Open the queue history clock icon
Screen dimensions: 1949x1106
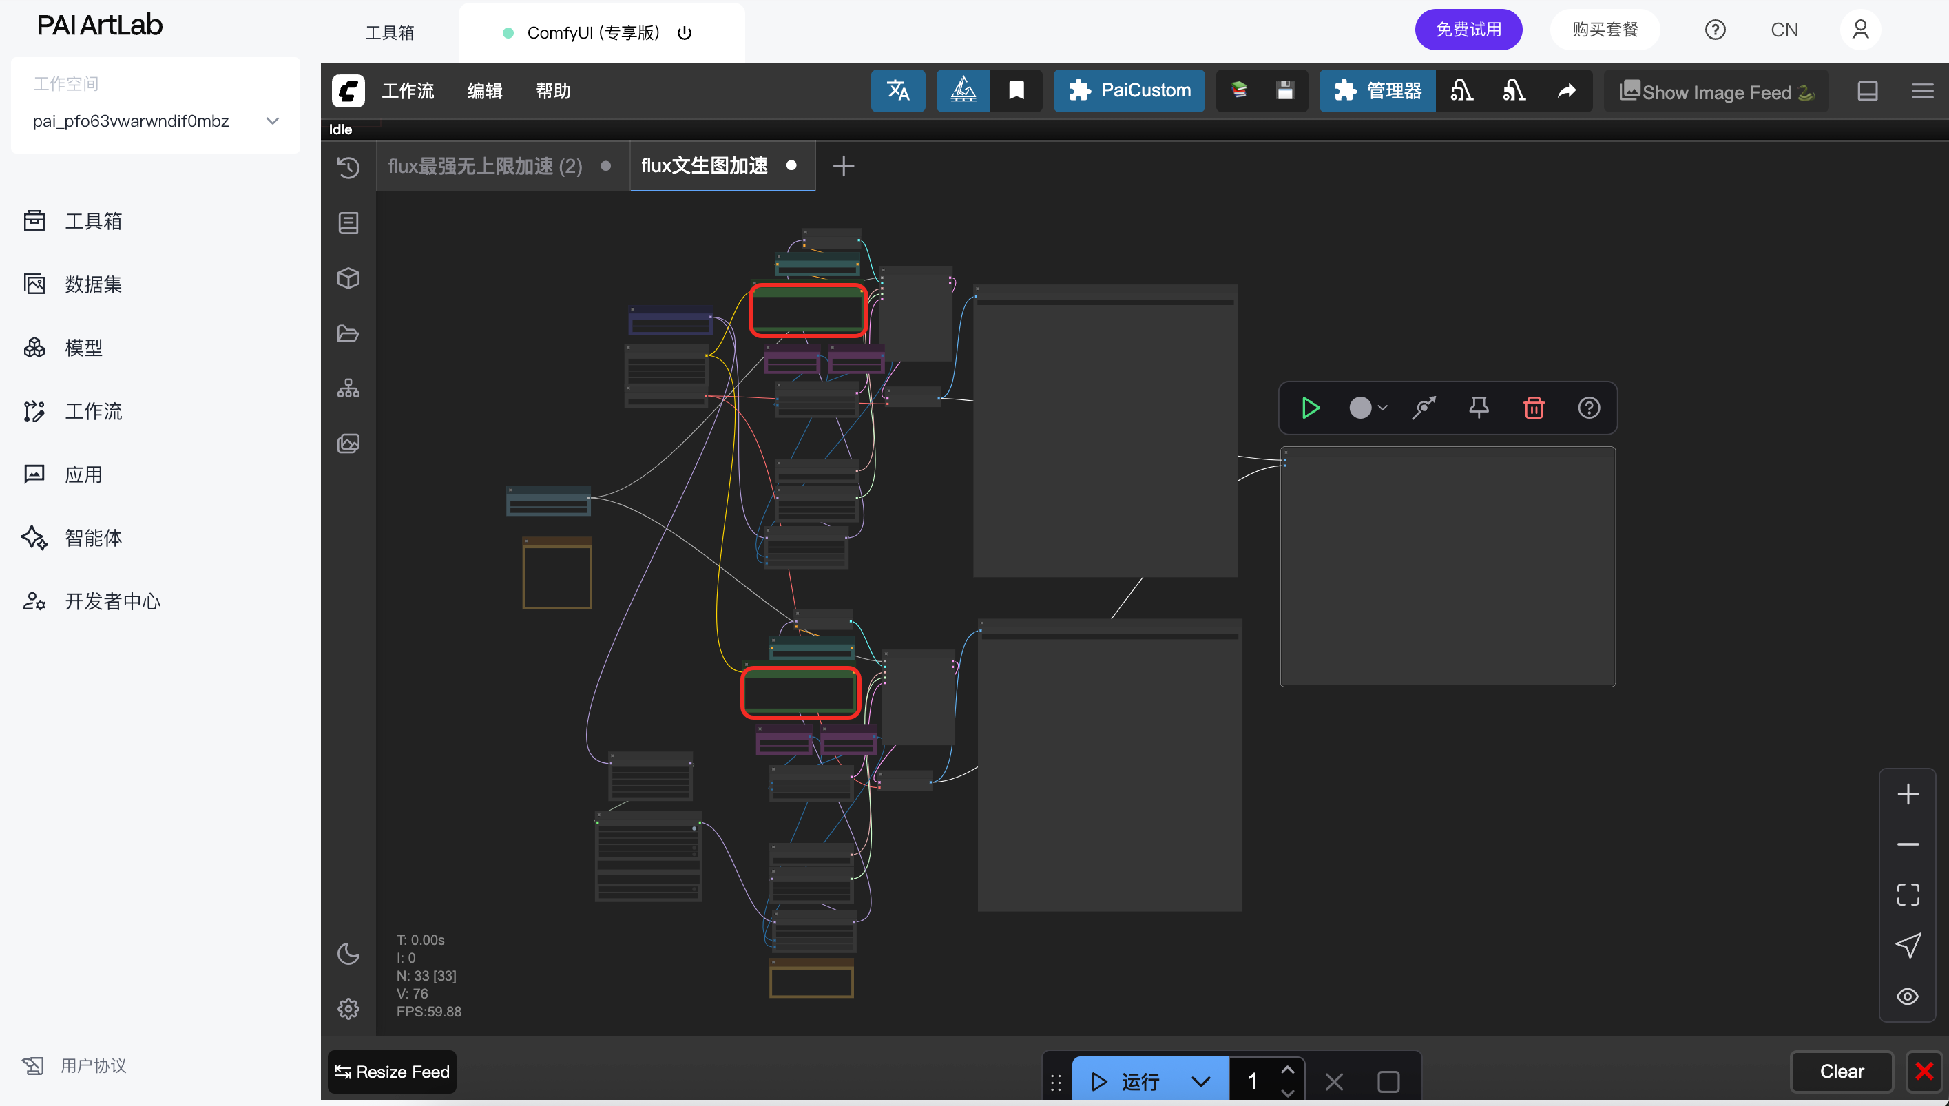coord(348,167)
